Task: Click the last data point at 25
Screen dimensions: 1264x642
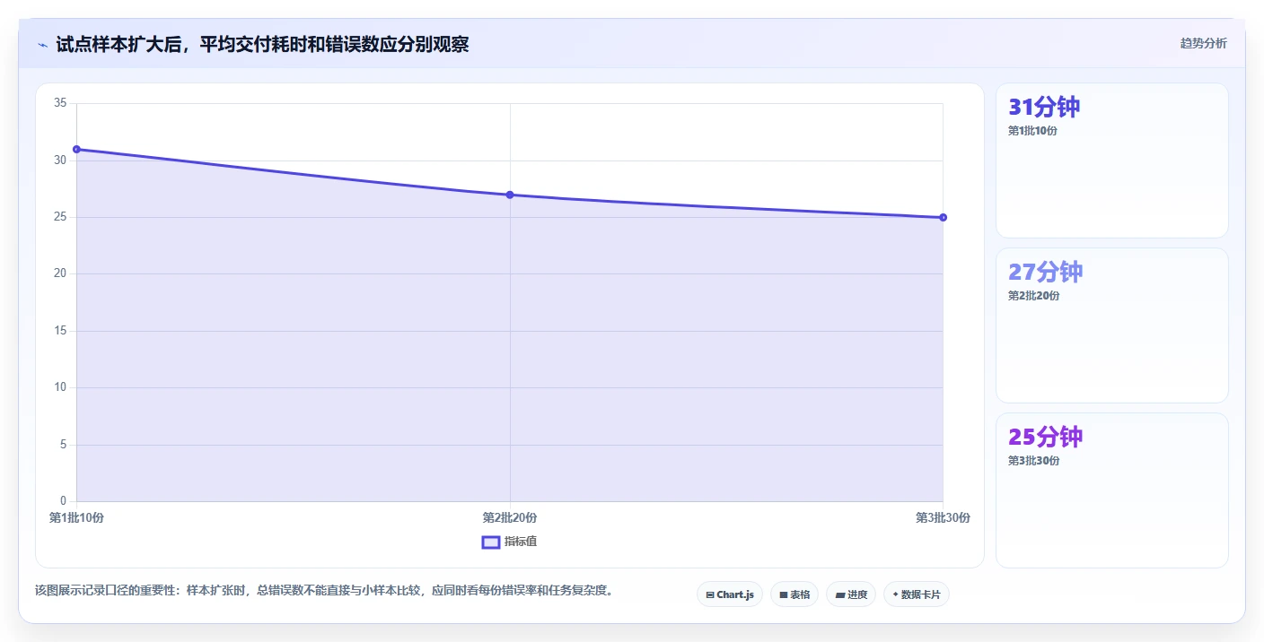Action: [943, 217]
